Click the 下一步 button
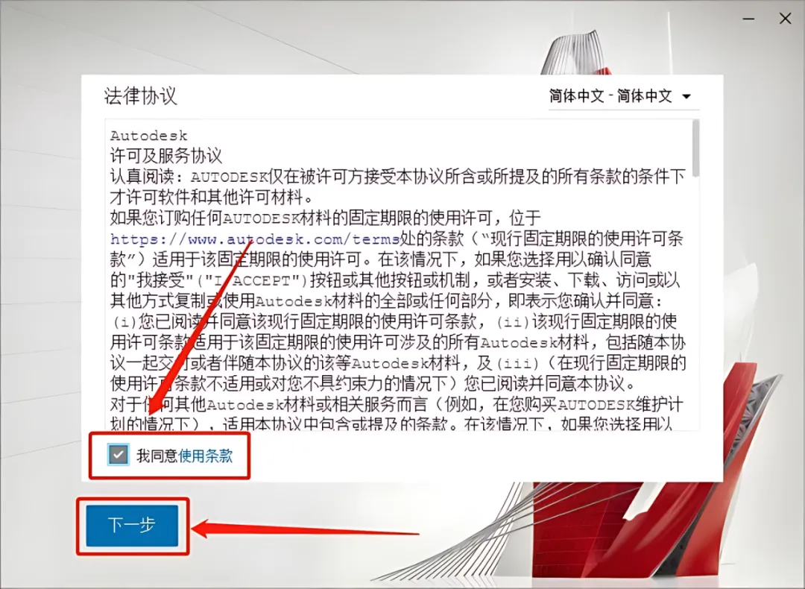This screenshot has height=589, width=805. click(132, 526)
